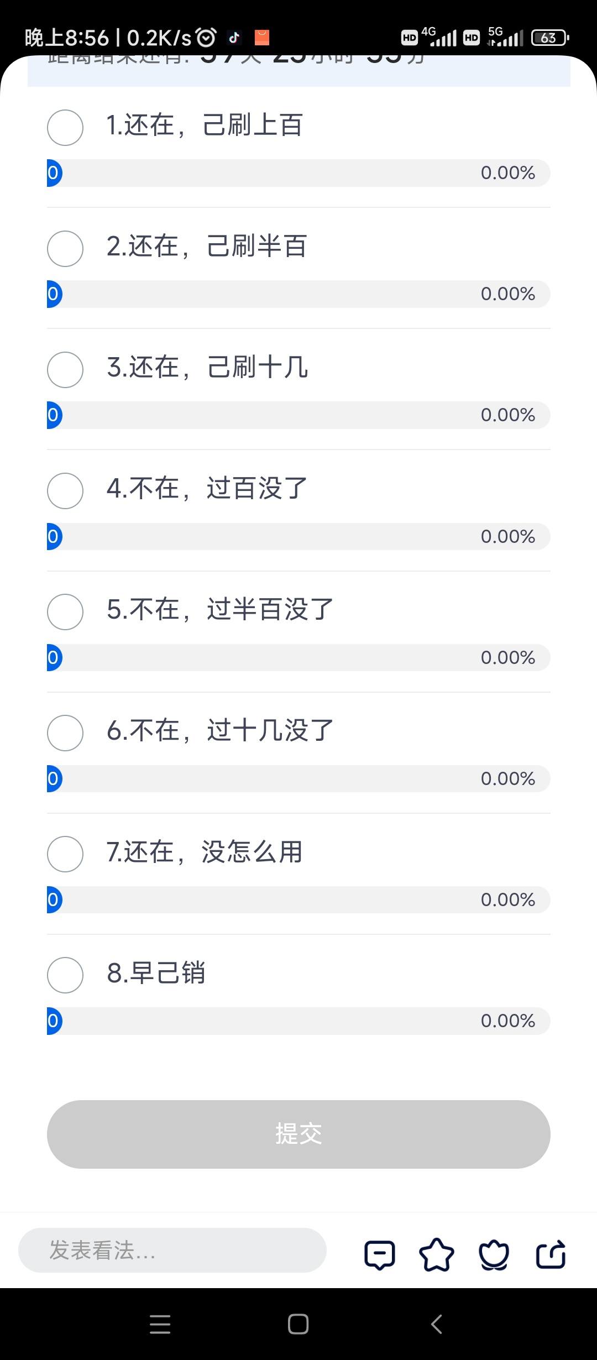
Task: Tap the 提交 submit button
Action: [298, 1134]
